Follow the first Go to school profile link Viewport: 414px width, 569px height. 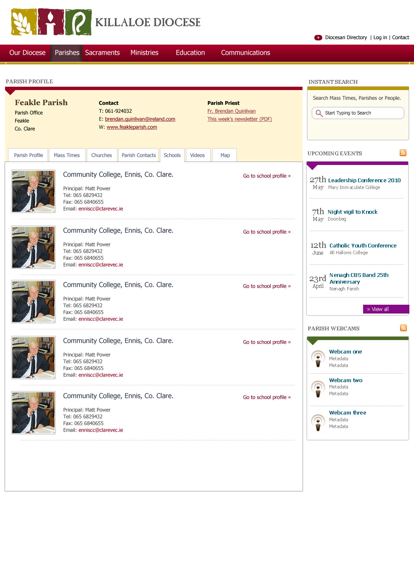coord(267,176)
